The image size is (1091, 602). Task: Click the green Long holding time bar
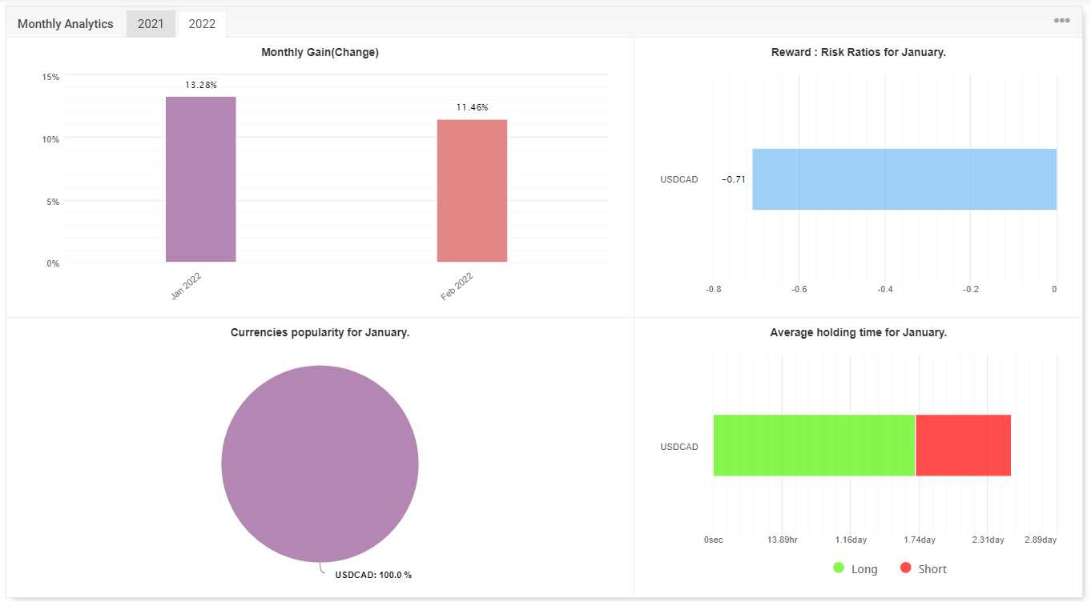[814, 446]
